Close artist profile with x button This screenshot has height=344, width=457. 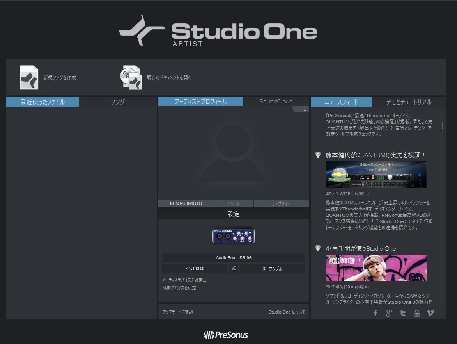pos(305,110)
